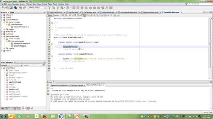Open the File menu
Image resolution: width=213 pixels, height=119 pixels.
pyautogui.click(x=2, y=4)
